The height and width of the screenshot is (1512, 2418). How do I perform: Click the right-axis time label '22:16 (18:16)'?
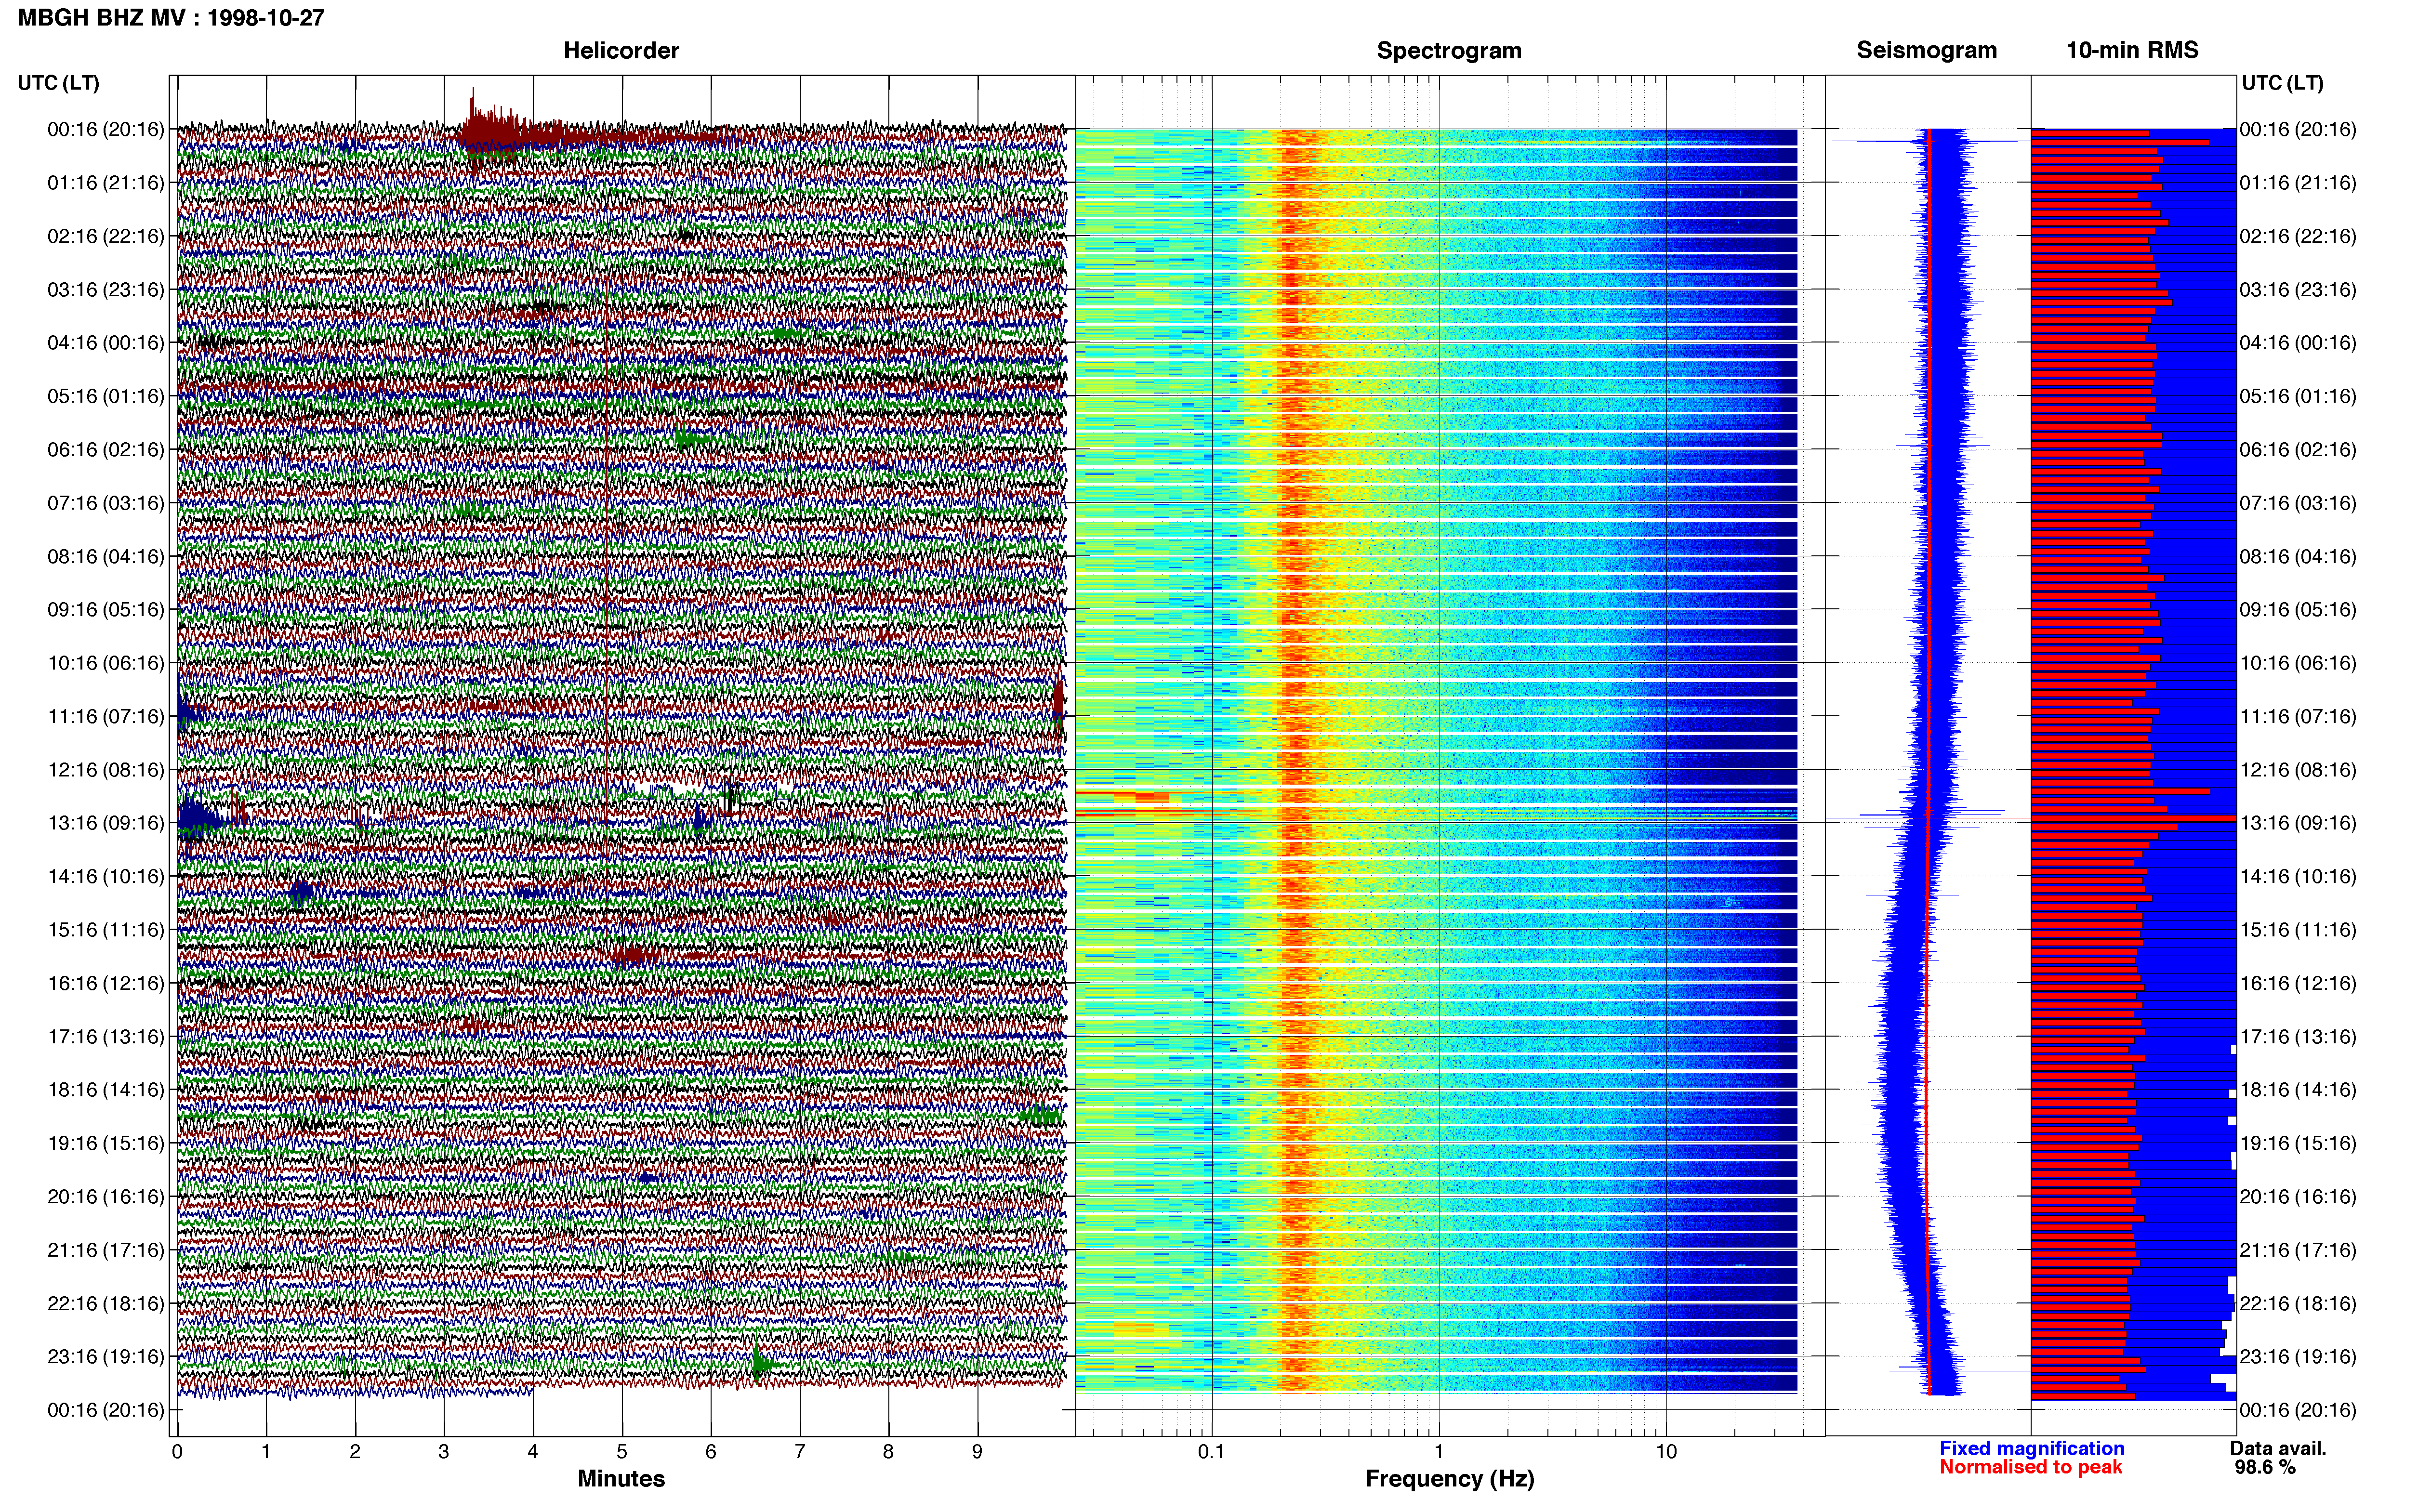2298,1304
